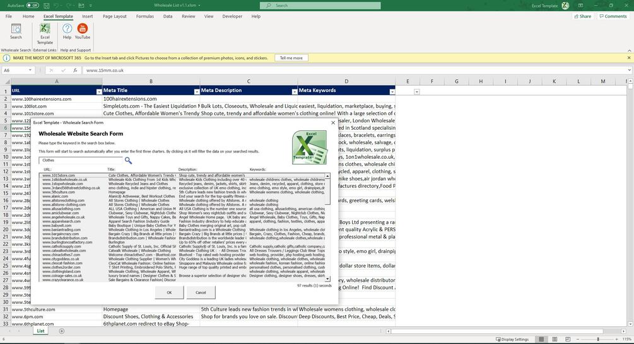Switch to the Developer tab

click(x=232, y=16)
